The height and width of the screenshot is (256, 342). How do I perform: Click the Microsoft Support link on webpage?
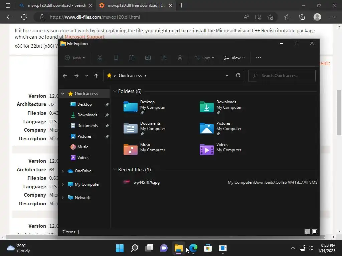[x=84, y=37]
